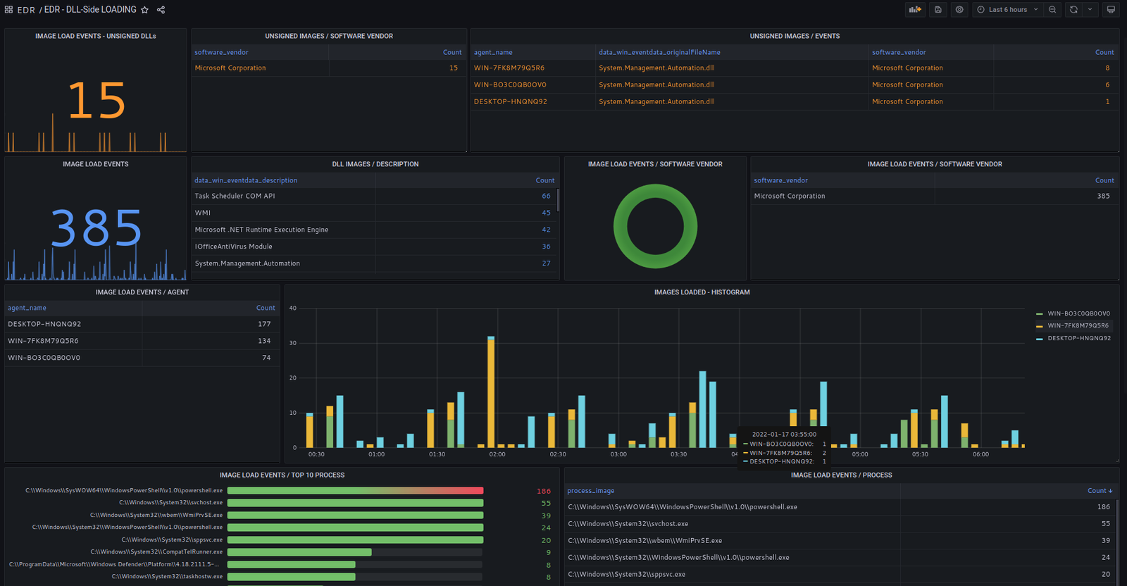Sort by data_win_eventdata_description column header

tap(246, 180)
